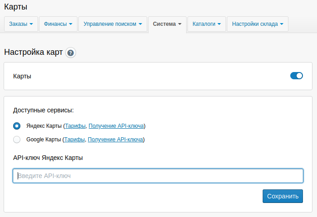Click the Доступные сервисы label
This screenshot has width=317, height=217.
tap(43, 110)
